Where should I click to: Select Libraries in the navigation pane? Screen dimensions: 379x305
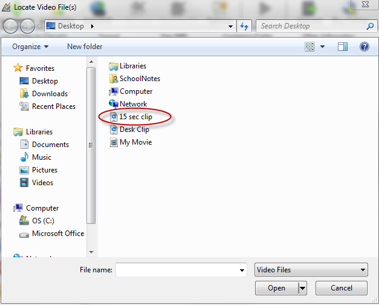(39, 132)
